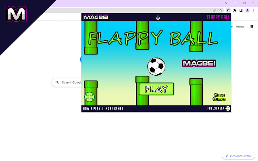Image resolution: width=258 pixels, height=161 pixels.
Task: Open HOW 2 PLAY in footer
Action: click(92, 108)
